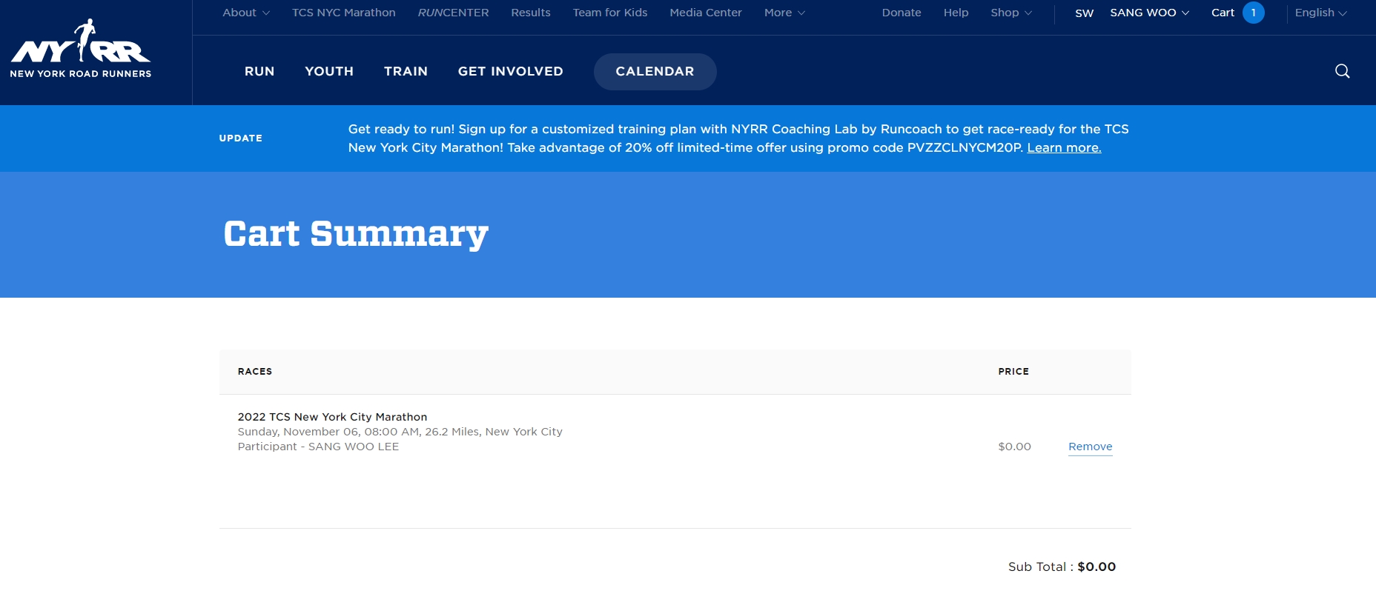Change language via English dropdown
The image size is (1376, 605).
(1320, 13)
